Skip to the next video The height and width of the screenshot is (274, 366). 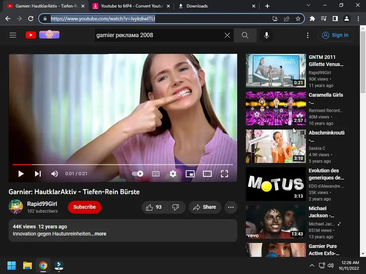tap(38, 174)
